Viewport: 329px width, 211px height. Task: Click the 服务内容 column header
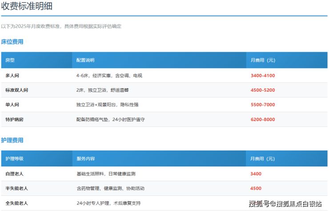(x=85, y=158)
